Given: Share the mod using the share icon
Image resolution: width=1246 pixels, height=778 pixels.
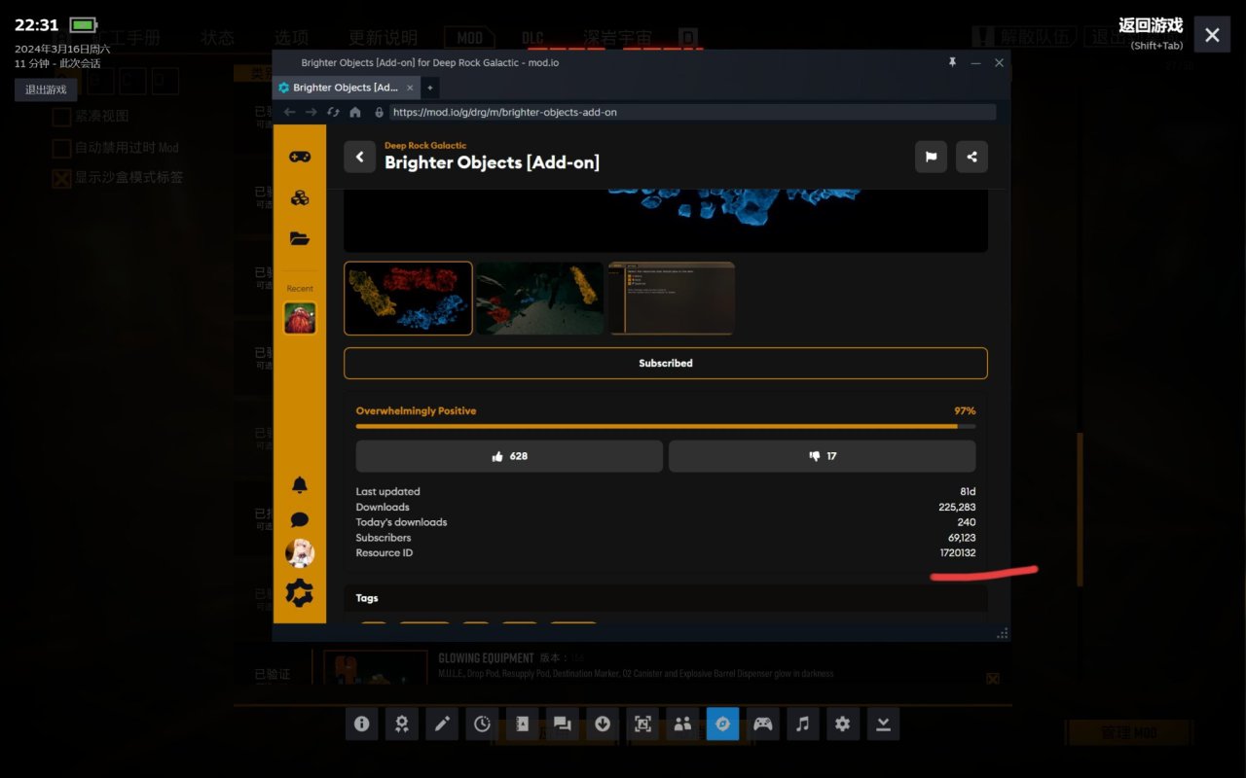Looking at the screenshot, I should [971, 157].
